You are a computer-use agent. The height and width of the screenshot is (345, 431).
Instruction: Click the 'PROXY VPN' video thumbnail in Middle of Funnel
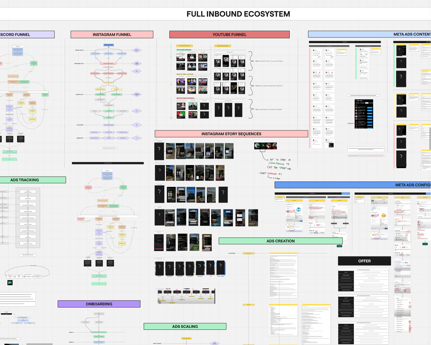tap(181, 81)
